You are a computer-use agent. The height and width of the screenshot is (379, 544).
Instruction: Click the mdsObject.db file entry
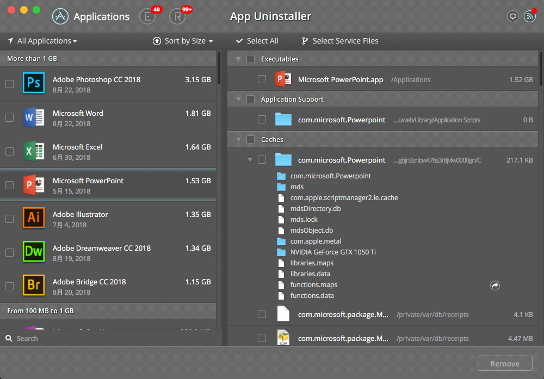point(311,230)
